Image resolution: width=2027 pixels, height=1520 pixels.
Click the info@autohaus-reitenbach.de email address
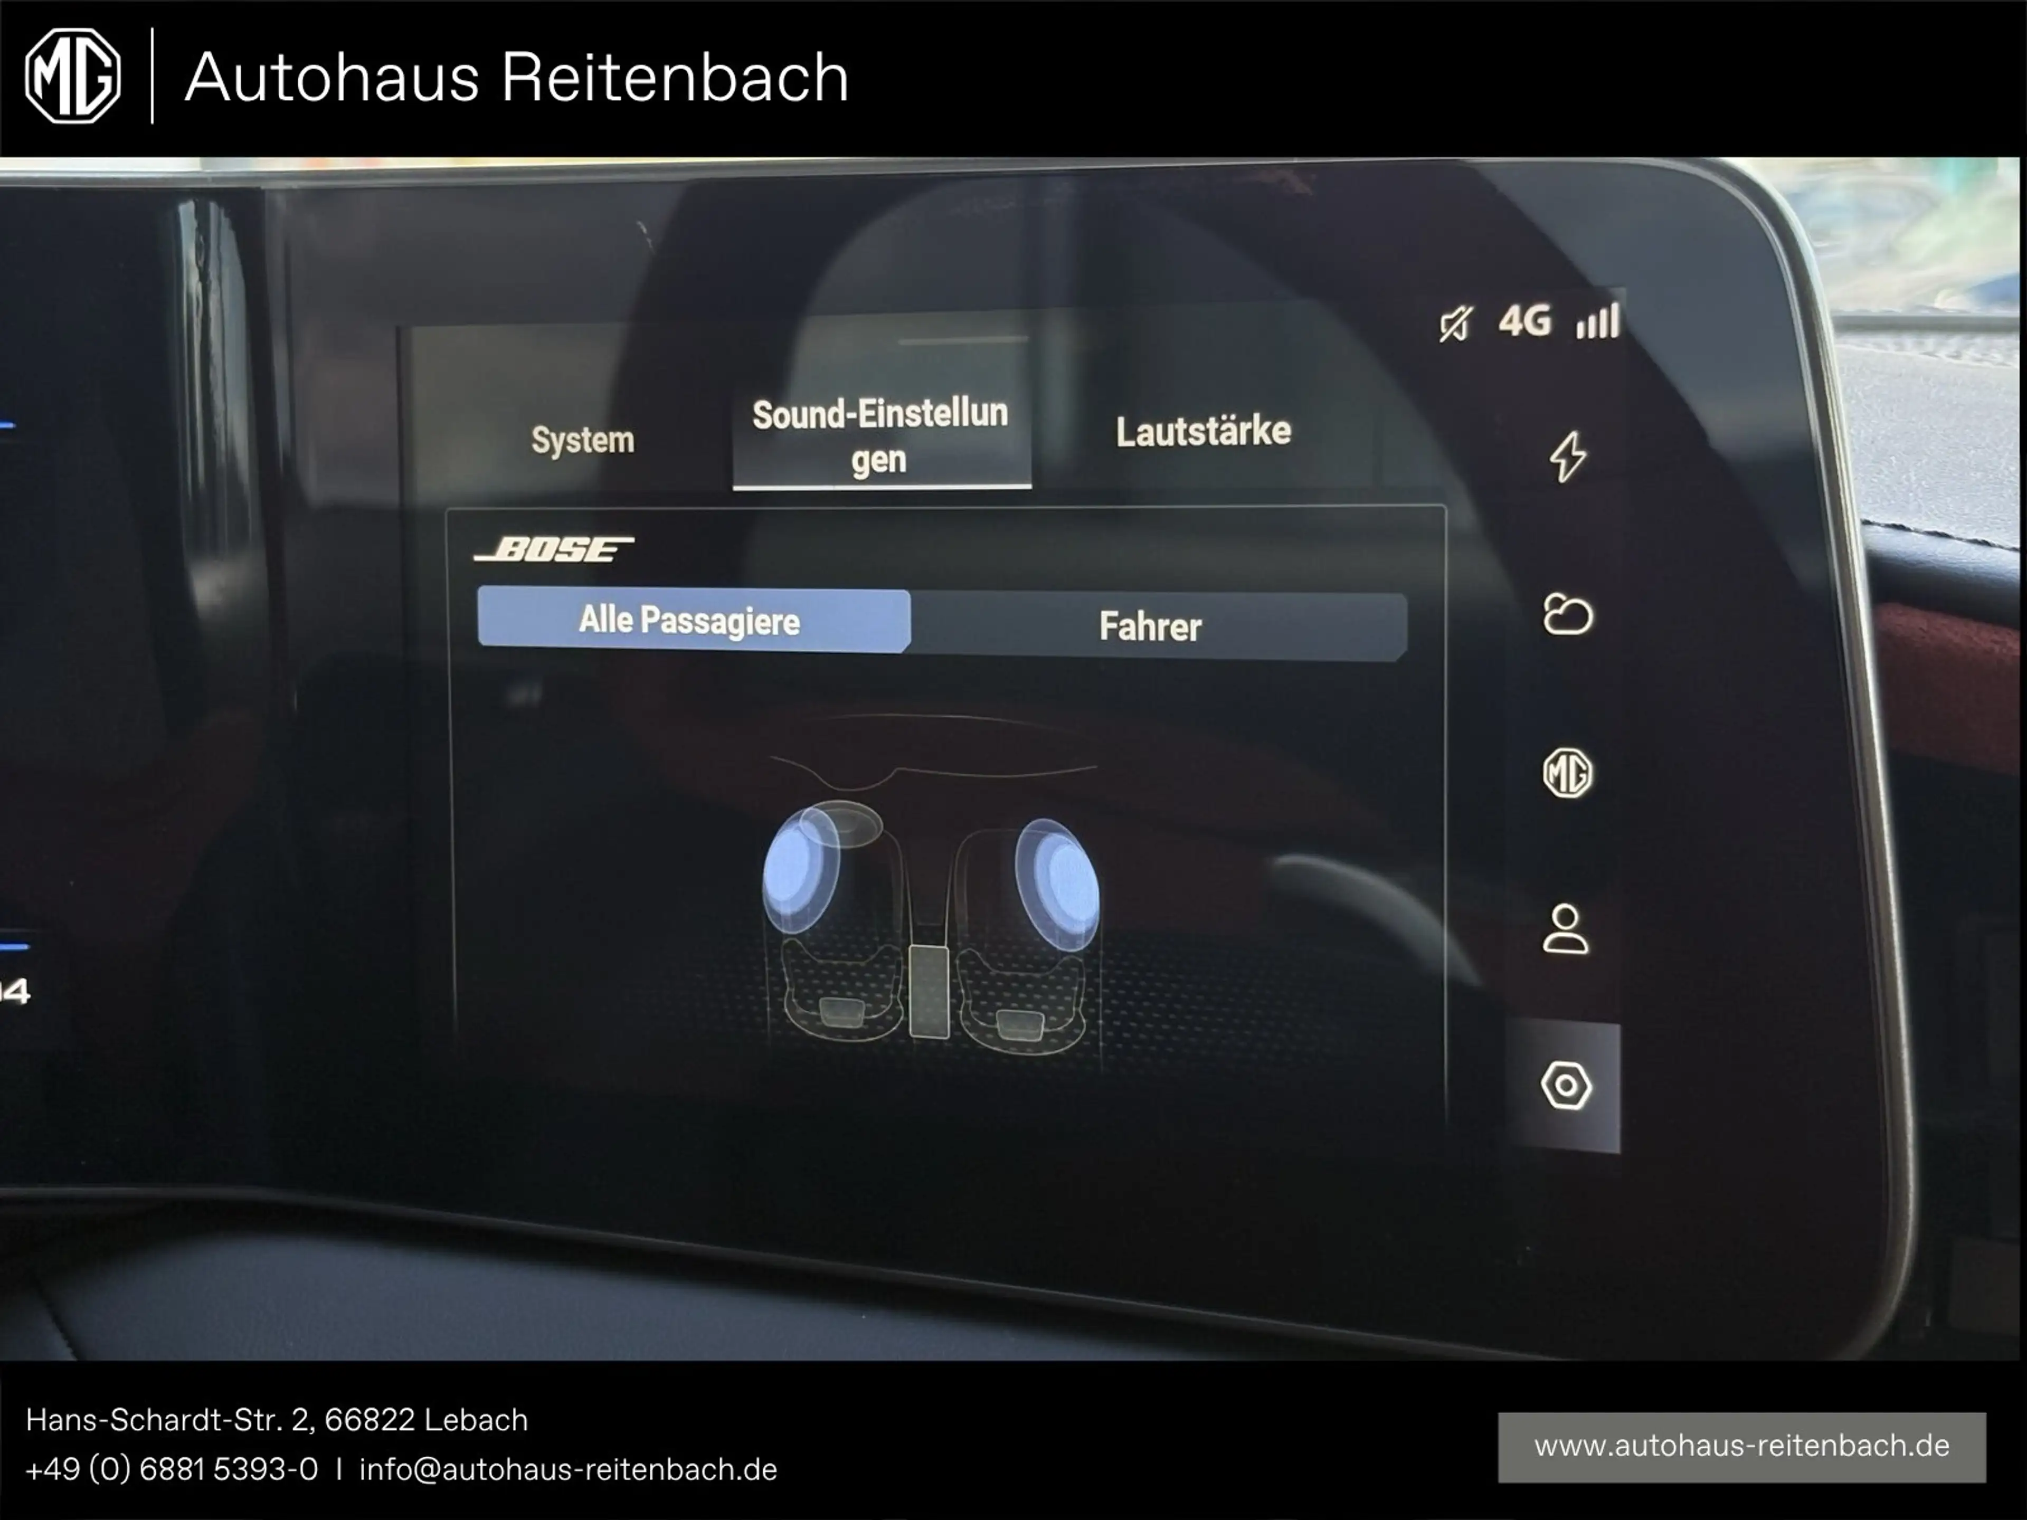pos(568,1469)
